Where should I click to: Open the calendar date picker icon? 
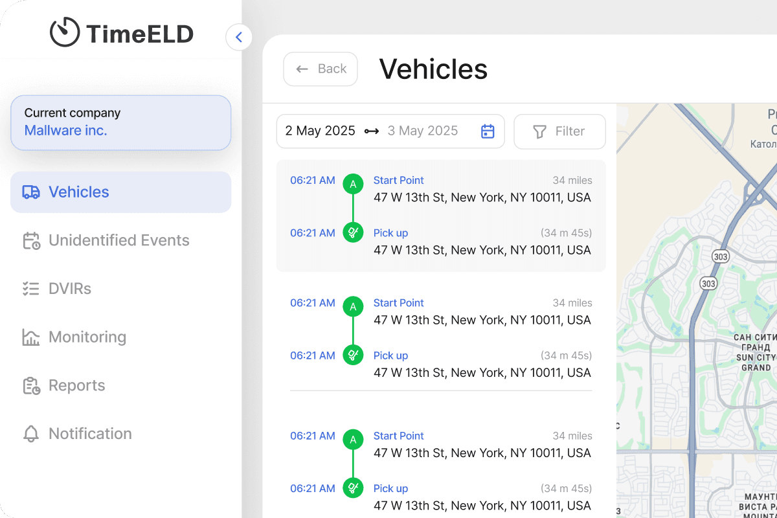(x=488, y=131)
